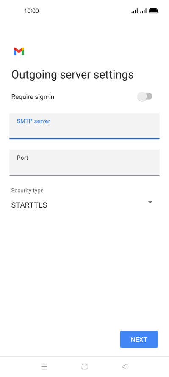The height and width of the screenshot is (377, 169).
Task: Tap the battery icon in status bar
Action: click(x=153, y=11)
